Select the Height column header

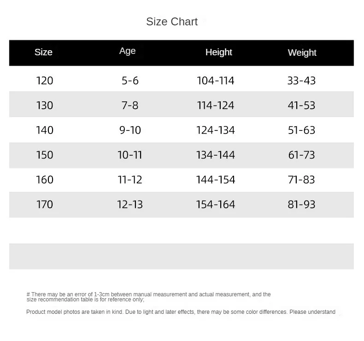point(219,52)
